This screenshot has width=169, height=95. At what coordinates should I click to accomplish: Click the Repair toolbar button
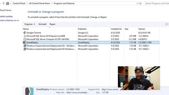click(53, 24)
